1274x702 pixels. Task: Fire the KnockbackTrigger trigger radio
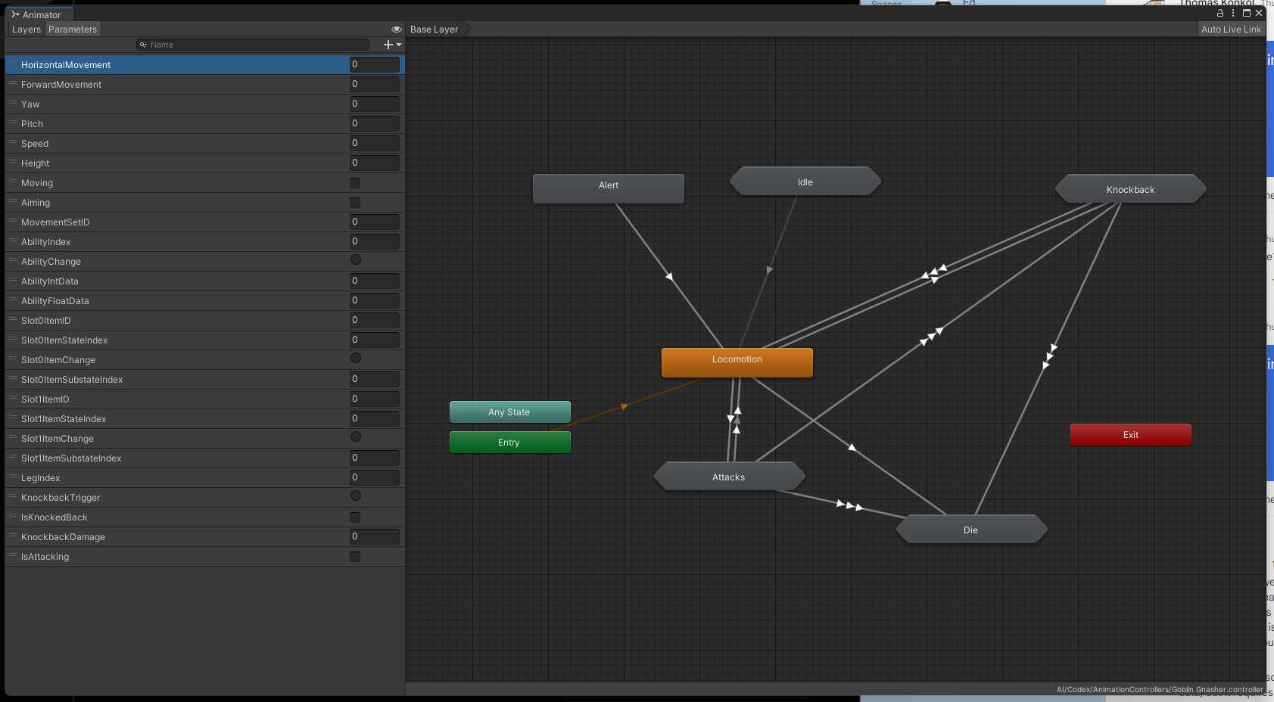click(356, 495)
